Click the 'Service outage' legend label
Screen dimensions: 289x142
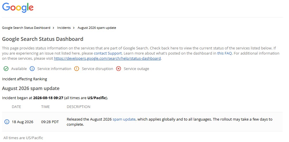click(x=136, y=69)
